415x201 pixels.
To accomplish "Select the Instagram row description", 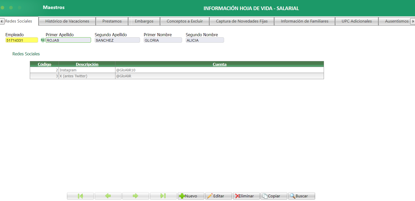I will click(87, 70).
